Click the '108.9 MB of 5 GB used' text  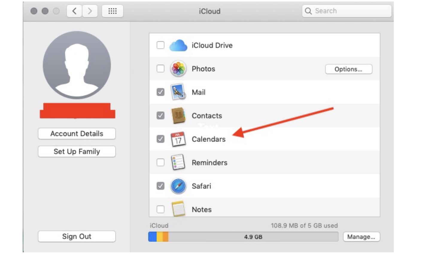click(304, 226)
